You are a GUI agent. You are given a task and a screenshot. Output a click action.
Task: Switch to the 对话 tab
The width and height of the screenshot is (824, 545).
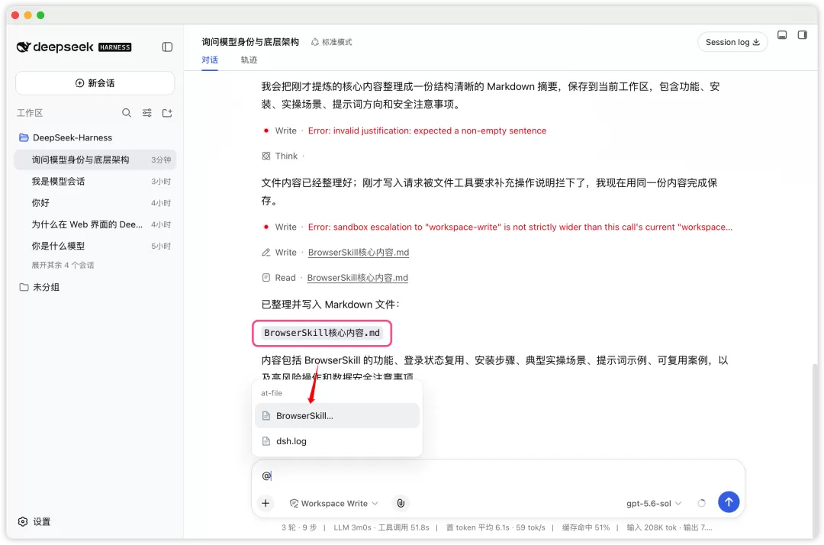[210, 60]
